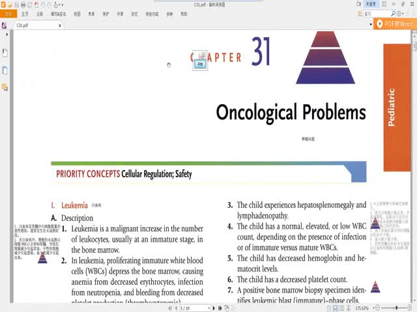Open the 文件 file menu
Screen dimensions: 417x312
[8, 13]
